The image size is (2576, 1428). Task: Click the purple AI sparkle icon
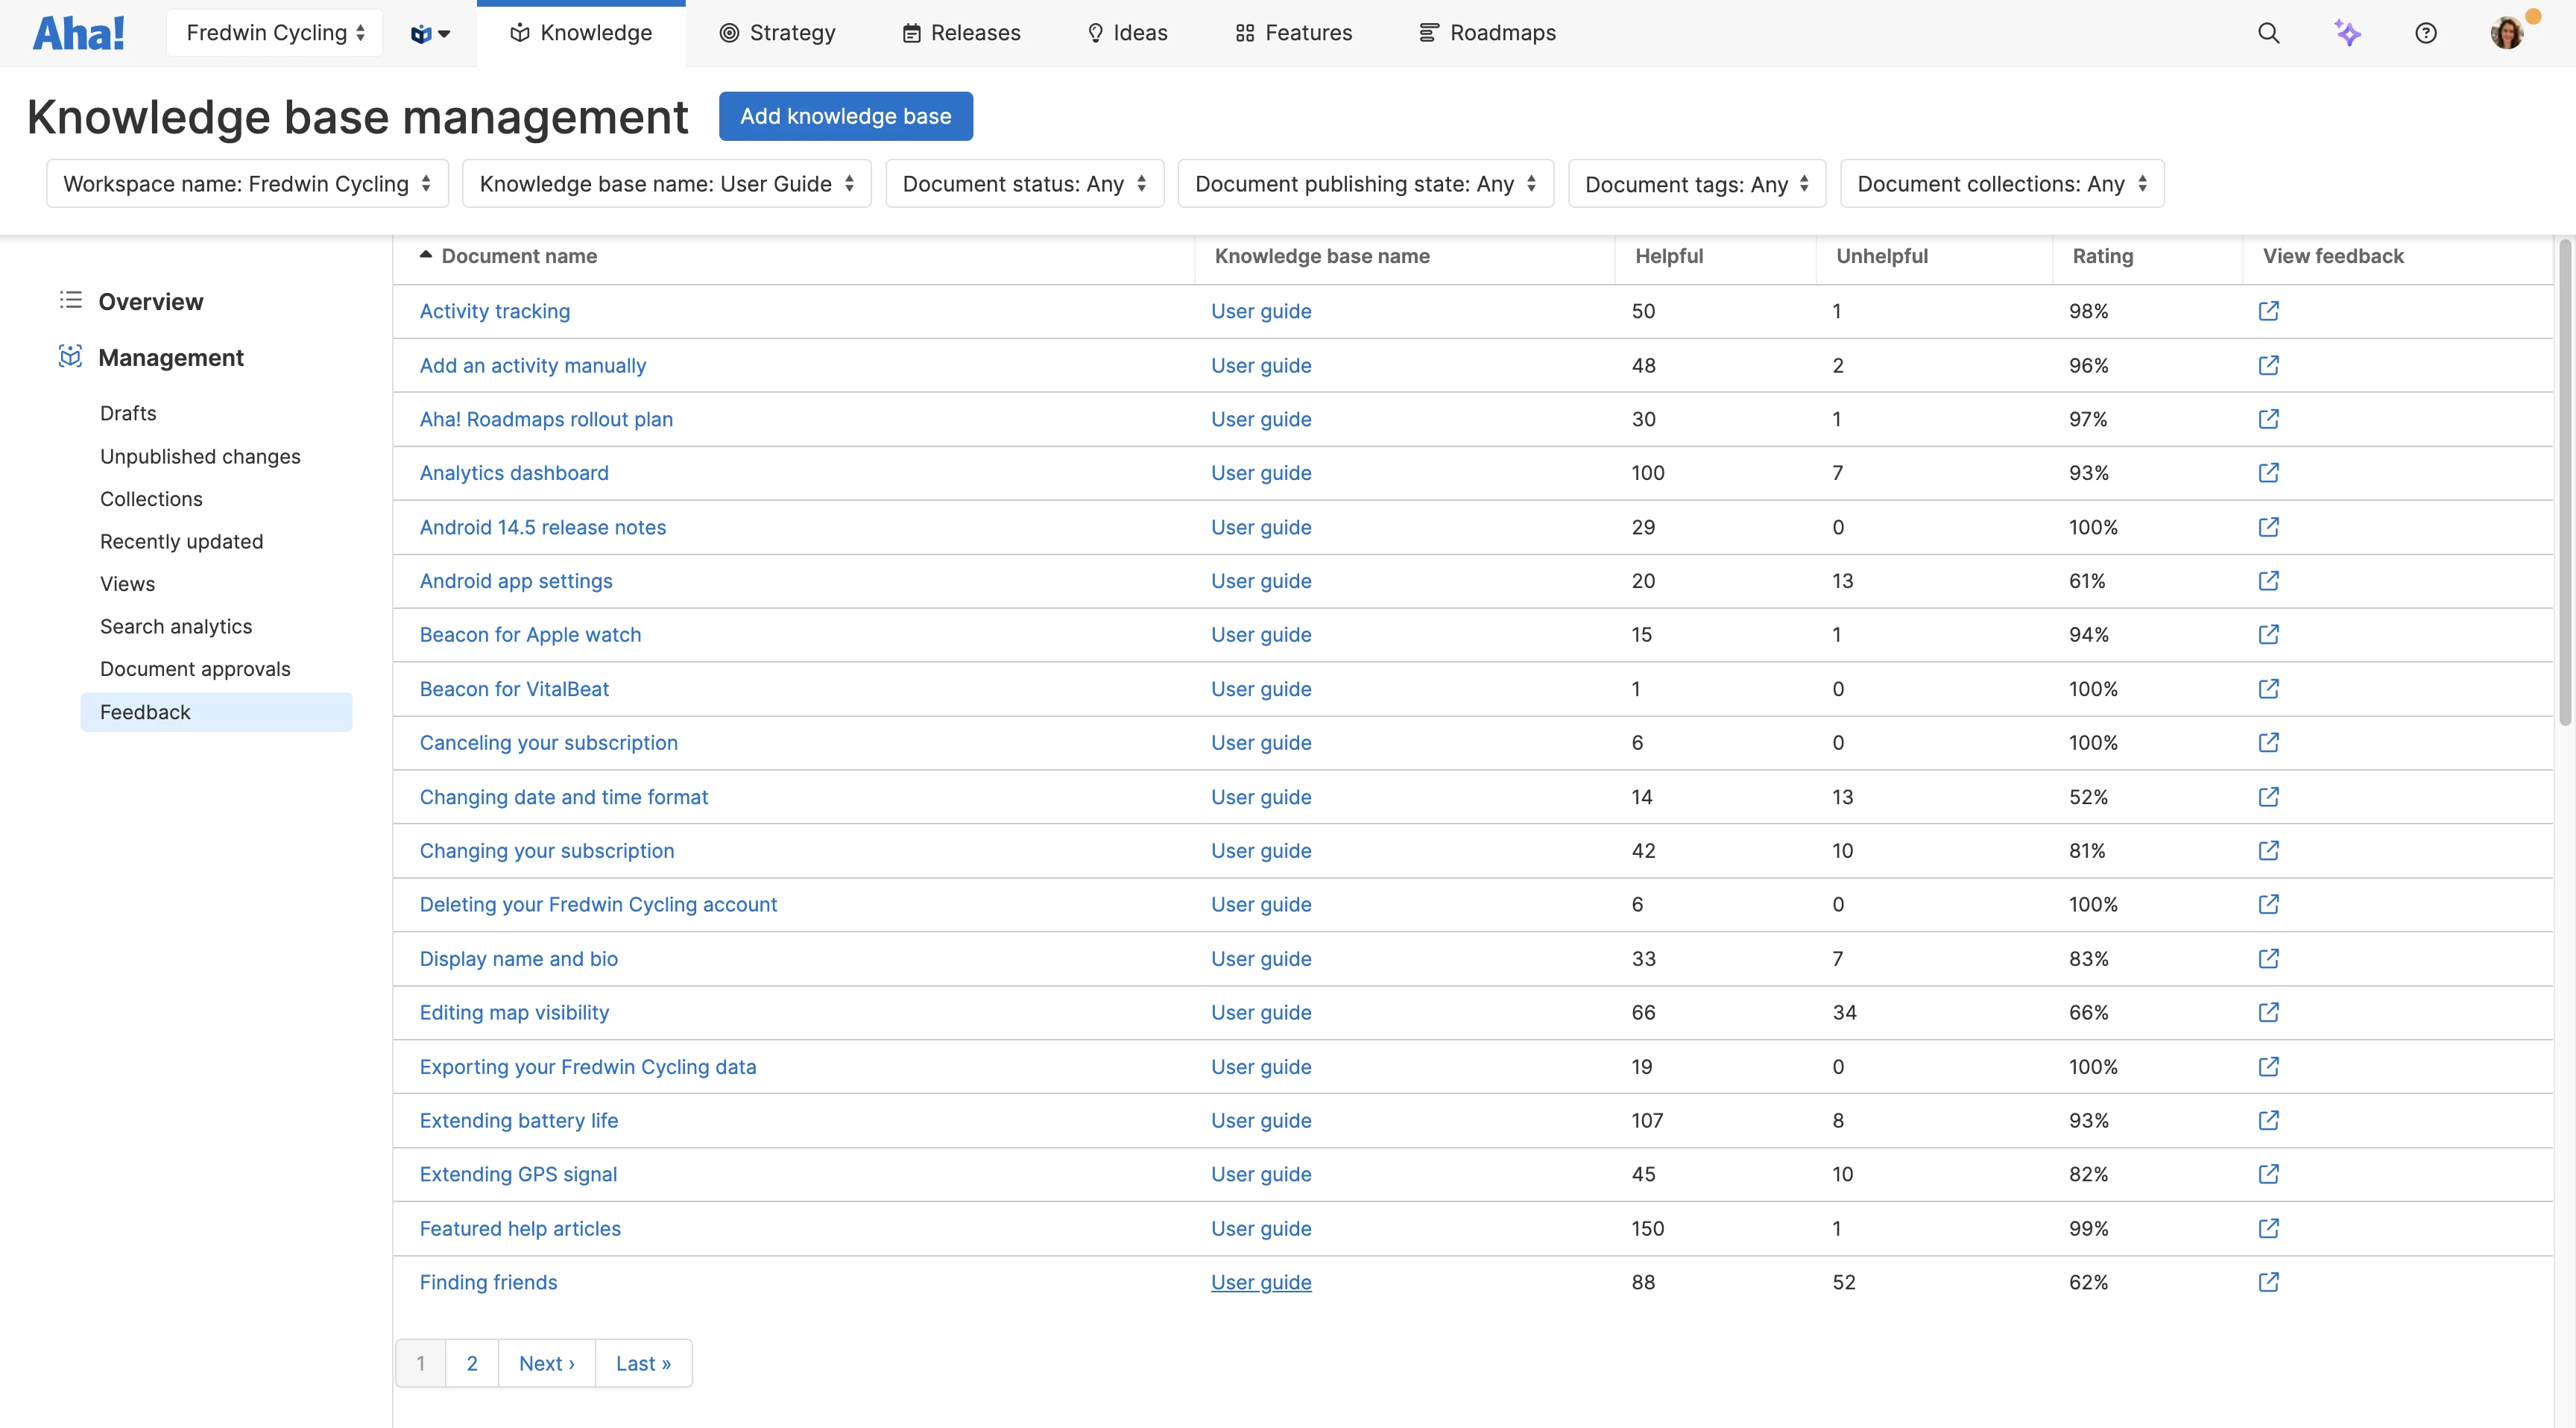[x=2347, y=33]
